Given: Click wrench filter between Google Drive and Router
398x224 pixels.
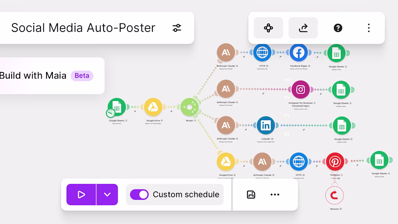Looking at the screenshot, I should pyautogui.click(x=172, y=111).
